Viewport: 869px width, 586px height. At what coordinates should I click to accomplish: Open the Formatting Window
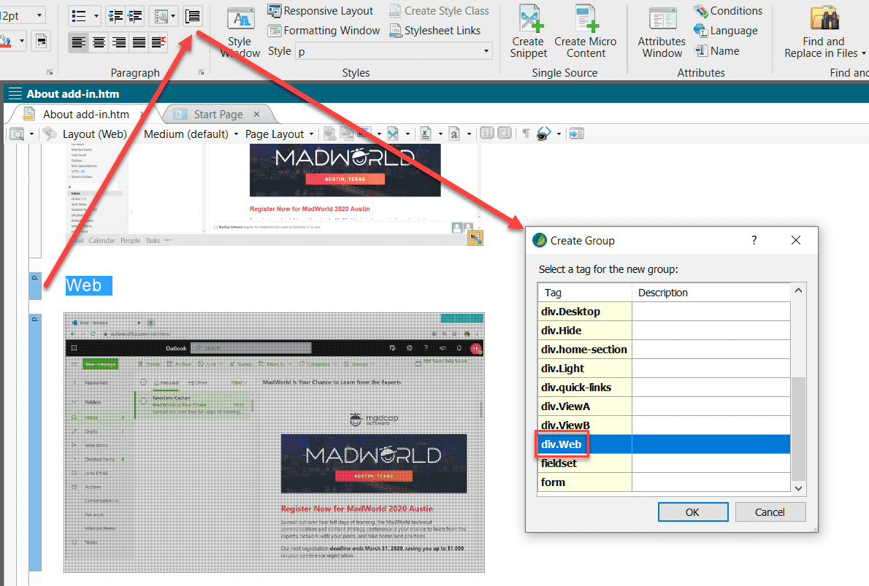(x=324, y=31)
